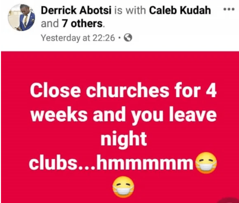Open the three-dot post options menu
The image size is (239, 203).
click(x=229, y=9)
